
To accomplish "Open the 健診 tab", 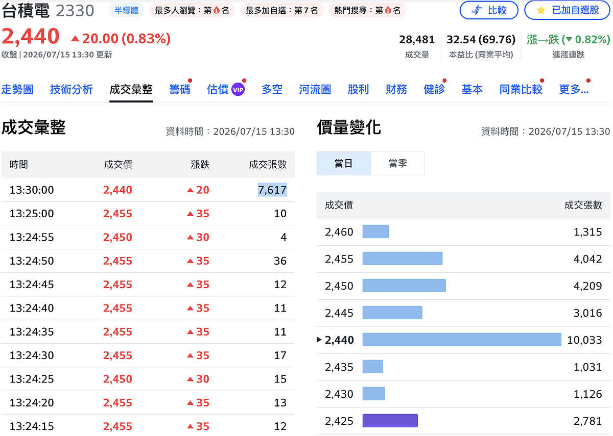I will pos(434,90).
